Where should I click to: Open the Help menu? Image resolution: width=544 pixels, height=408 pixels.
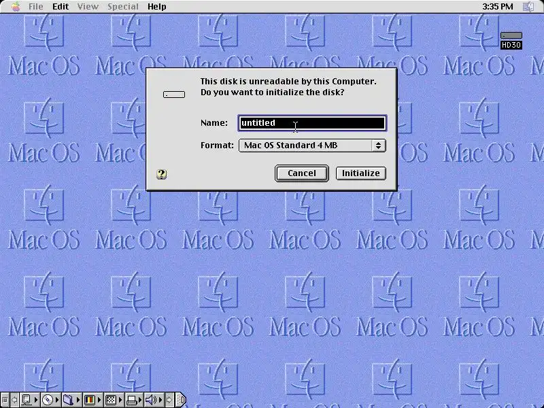point(156,6)
